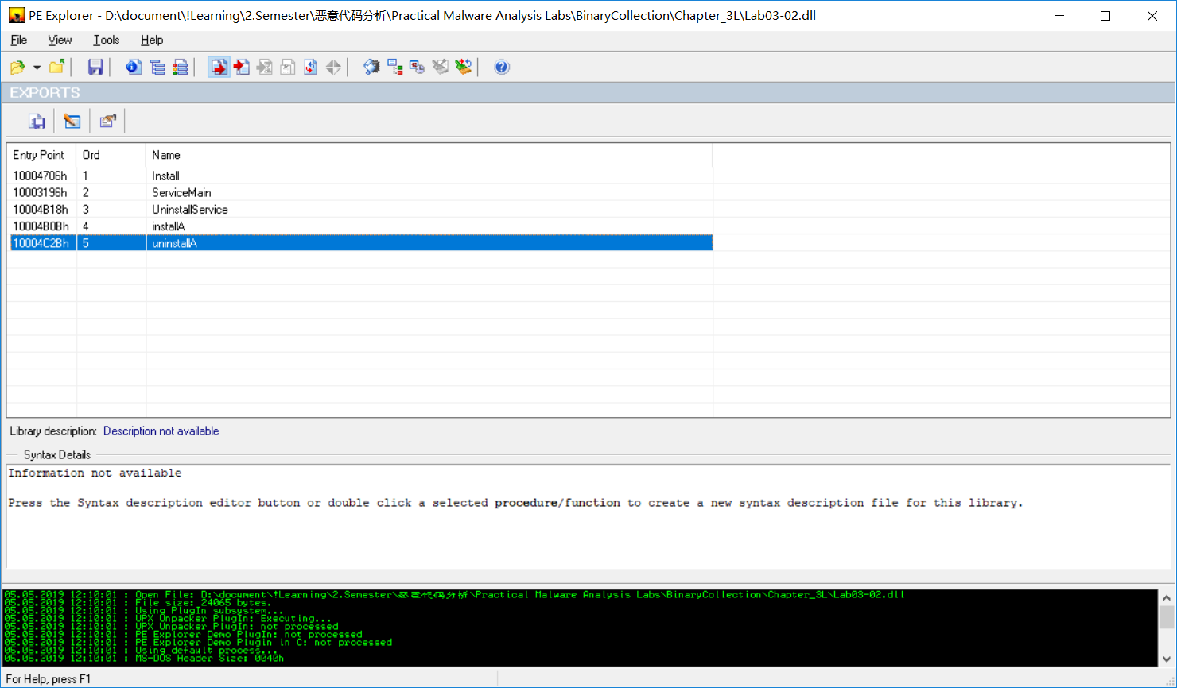Viewport: 1177px width, 688px height.
Task: Launch the Dependency Scanner icon
Action: point(395,67)
